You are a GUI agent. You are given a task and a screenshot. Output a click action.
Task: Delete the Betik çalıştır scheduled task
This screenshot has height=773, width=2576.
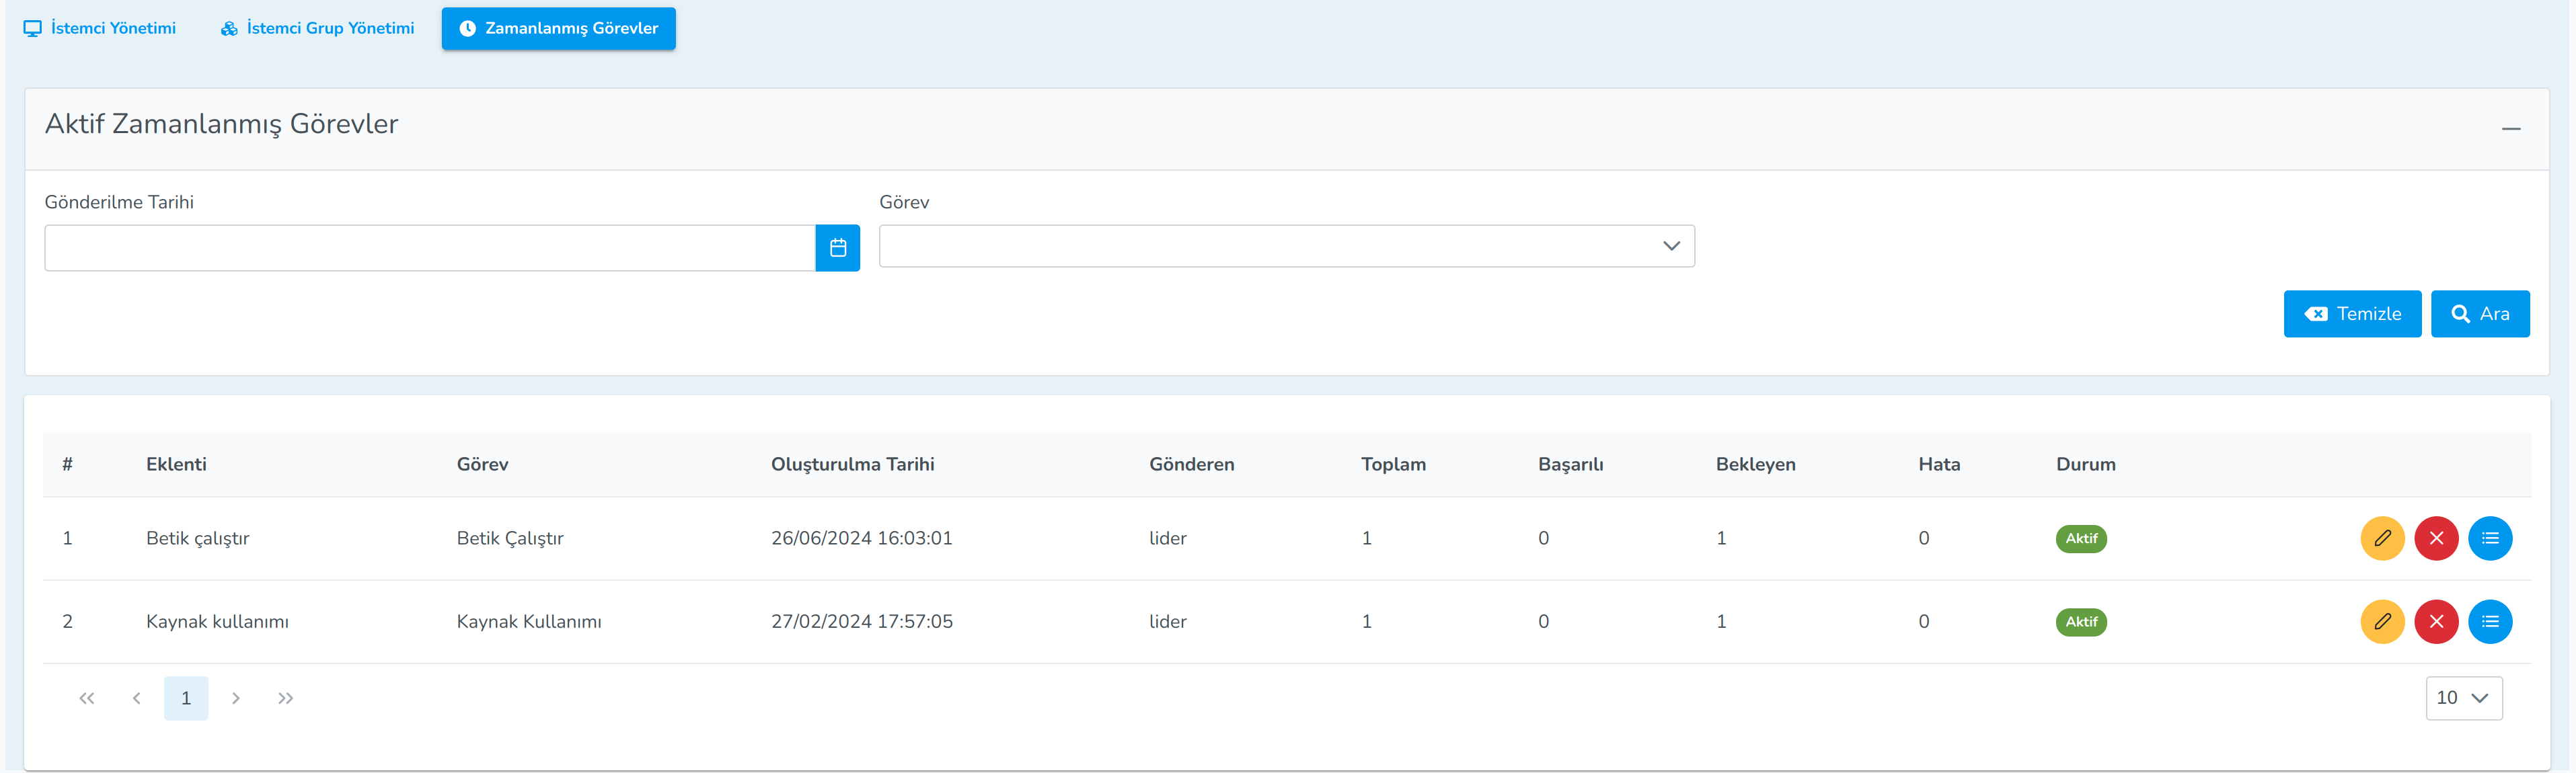[2436, 538]
